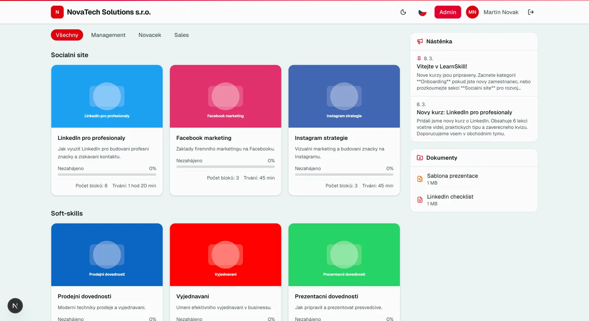Switch language using the Czech flag
This screenshot has width=589, height=321.
click(423, 12)
